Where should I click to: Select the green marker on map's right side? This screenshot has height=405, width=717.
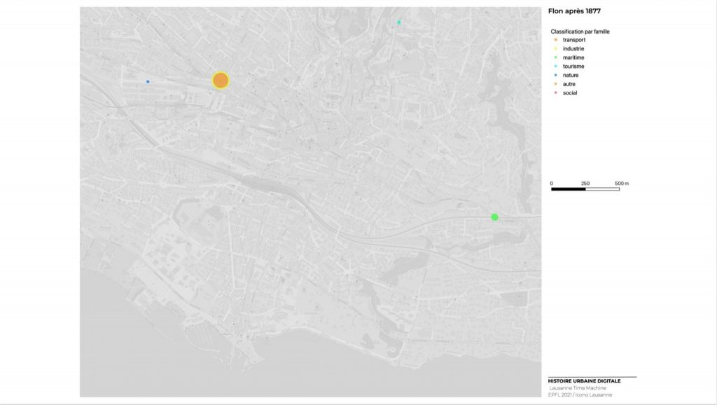[494, 217]
